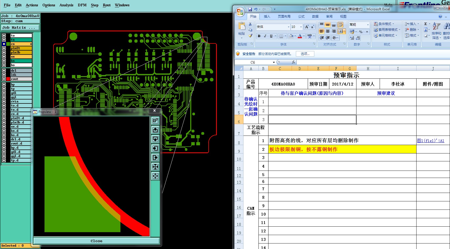Screen dimensions: 450x249
Task: Click the 选项... security warning button
Action: click(305, 54)
